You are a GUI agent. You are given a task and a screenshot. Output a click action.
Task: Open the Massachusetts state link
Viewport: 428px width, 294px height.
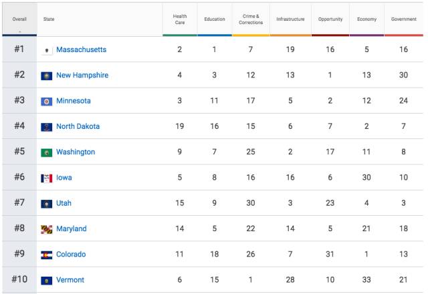81,50
